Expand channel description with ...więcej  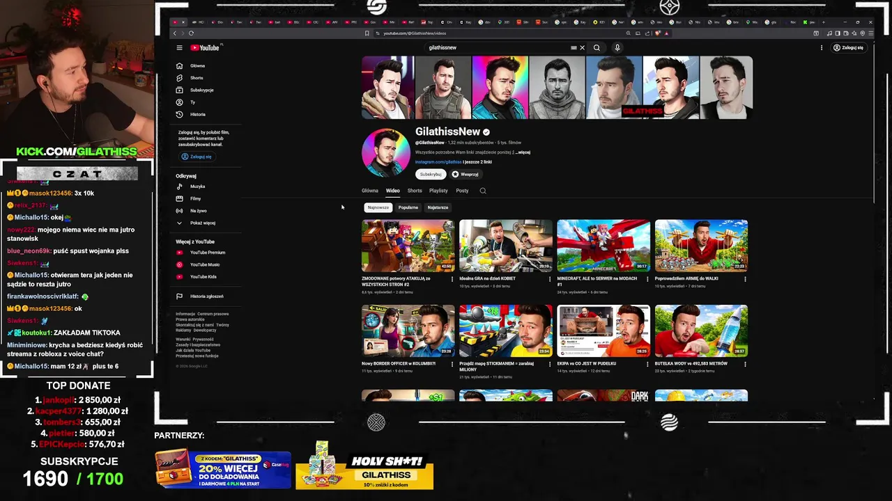[523, 152]
